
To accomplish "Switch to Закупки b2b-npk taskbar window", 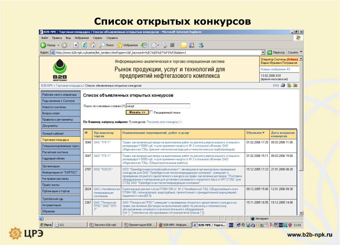I will (x=105, y=225).
